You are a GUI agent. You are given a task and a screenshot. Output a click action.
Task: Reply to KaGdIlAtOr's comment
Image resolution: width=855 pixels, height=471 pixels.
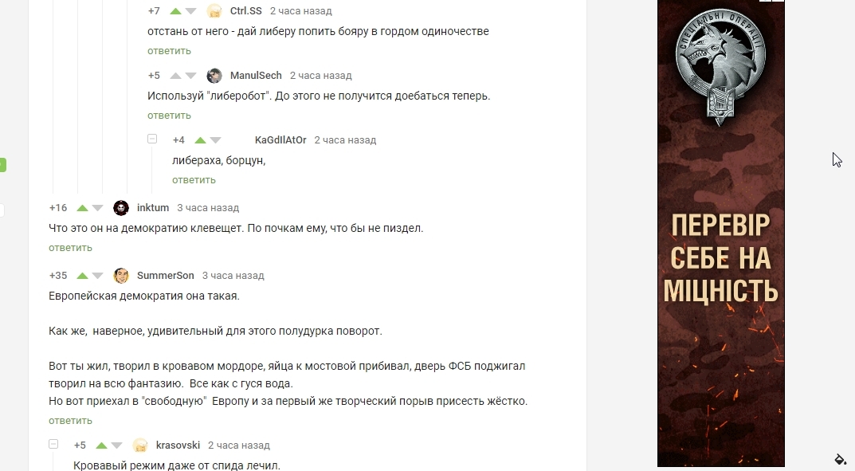click(x=194, y=180)
